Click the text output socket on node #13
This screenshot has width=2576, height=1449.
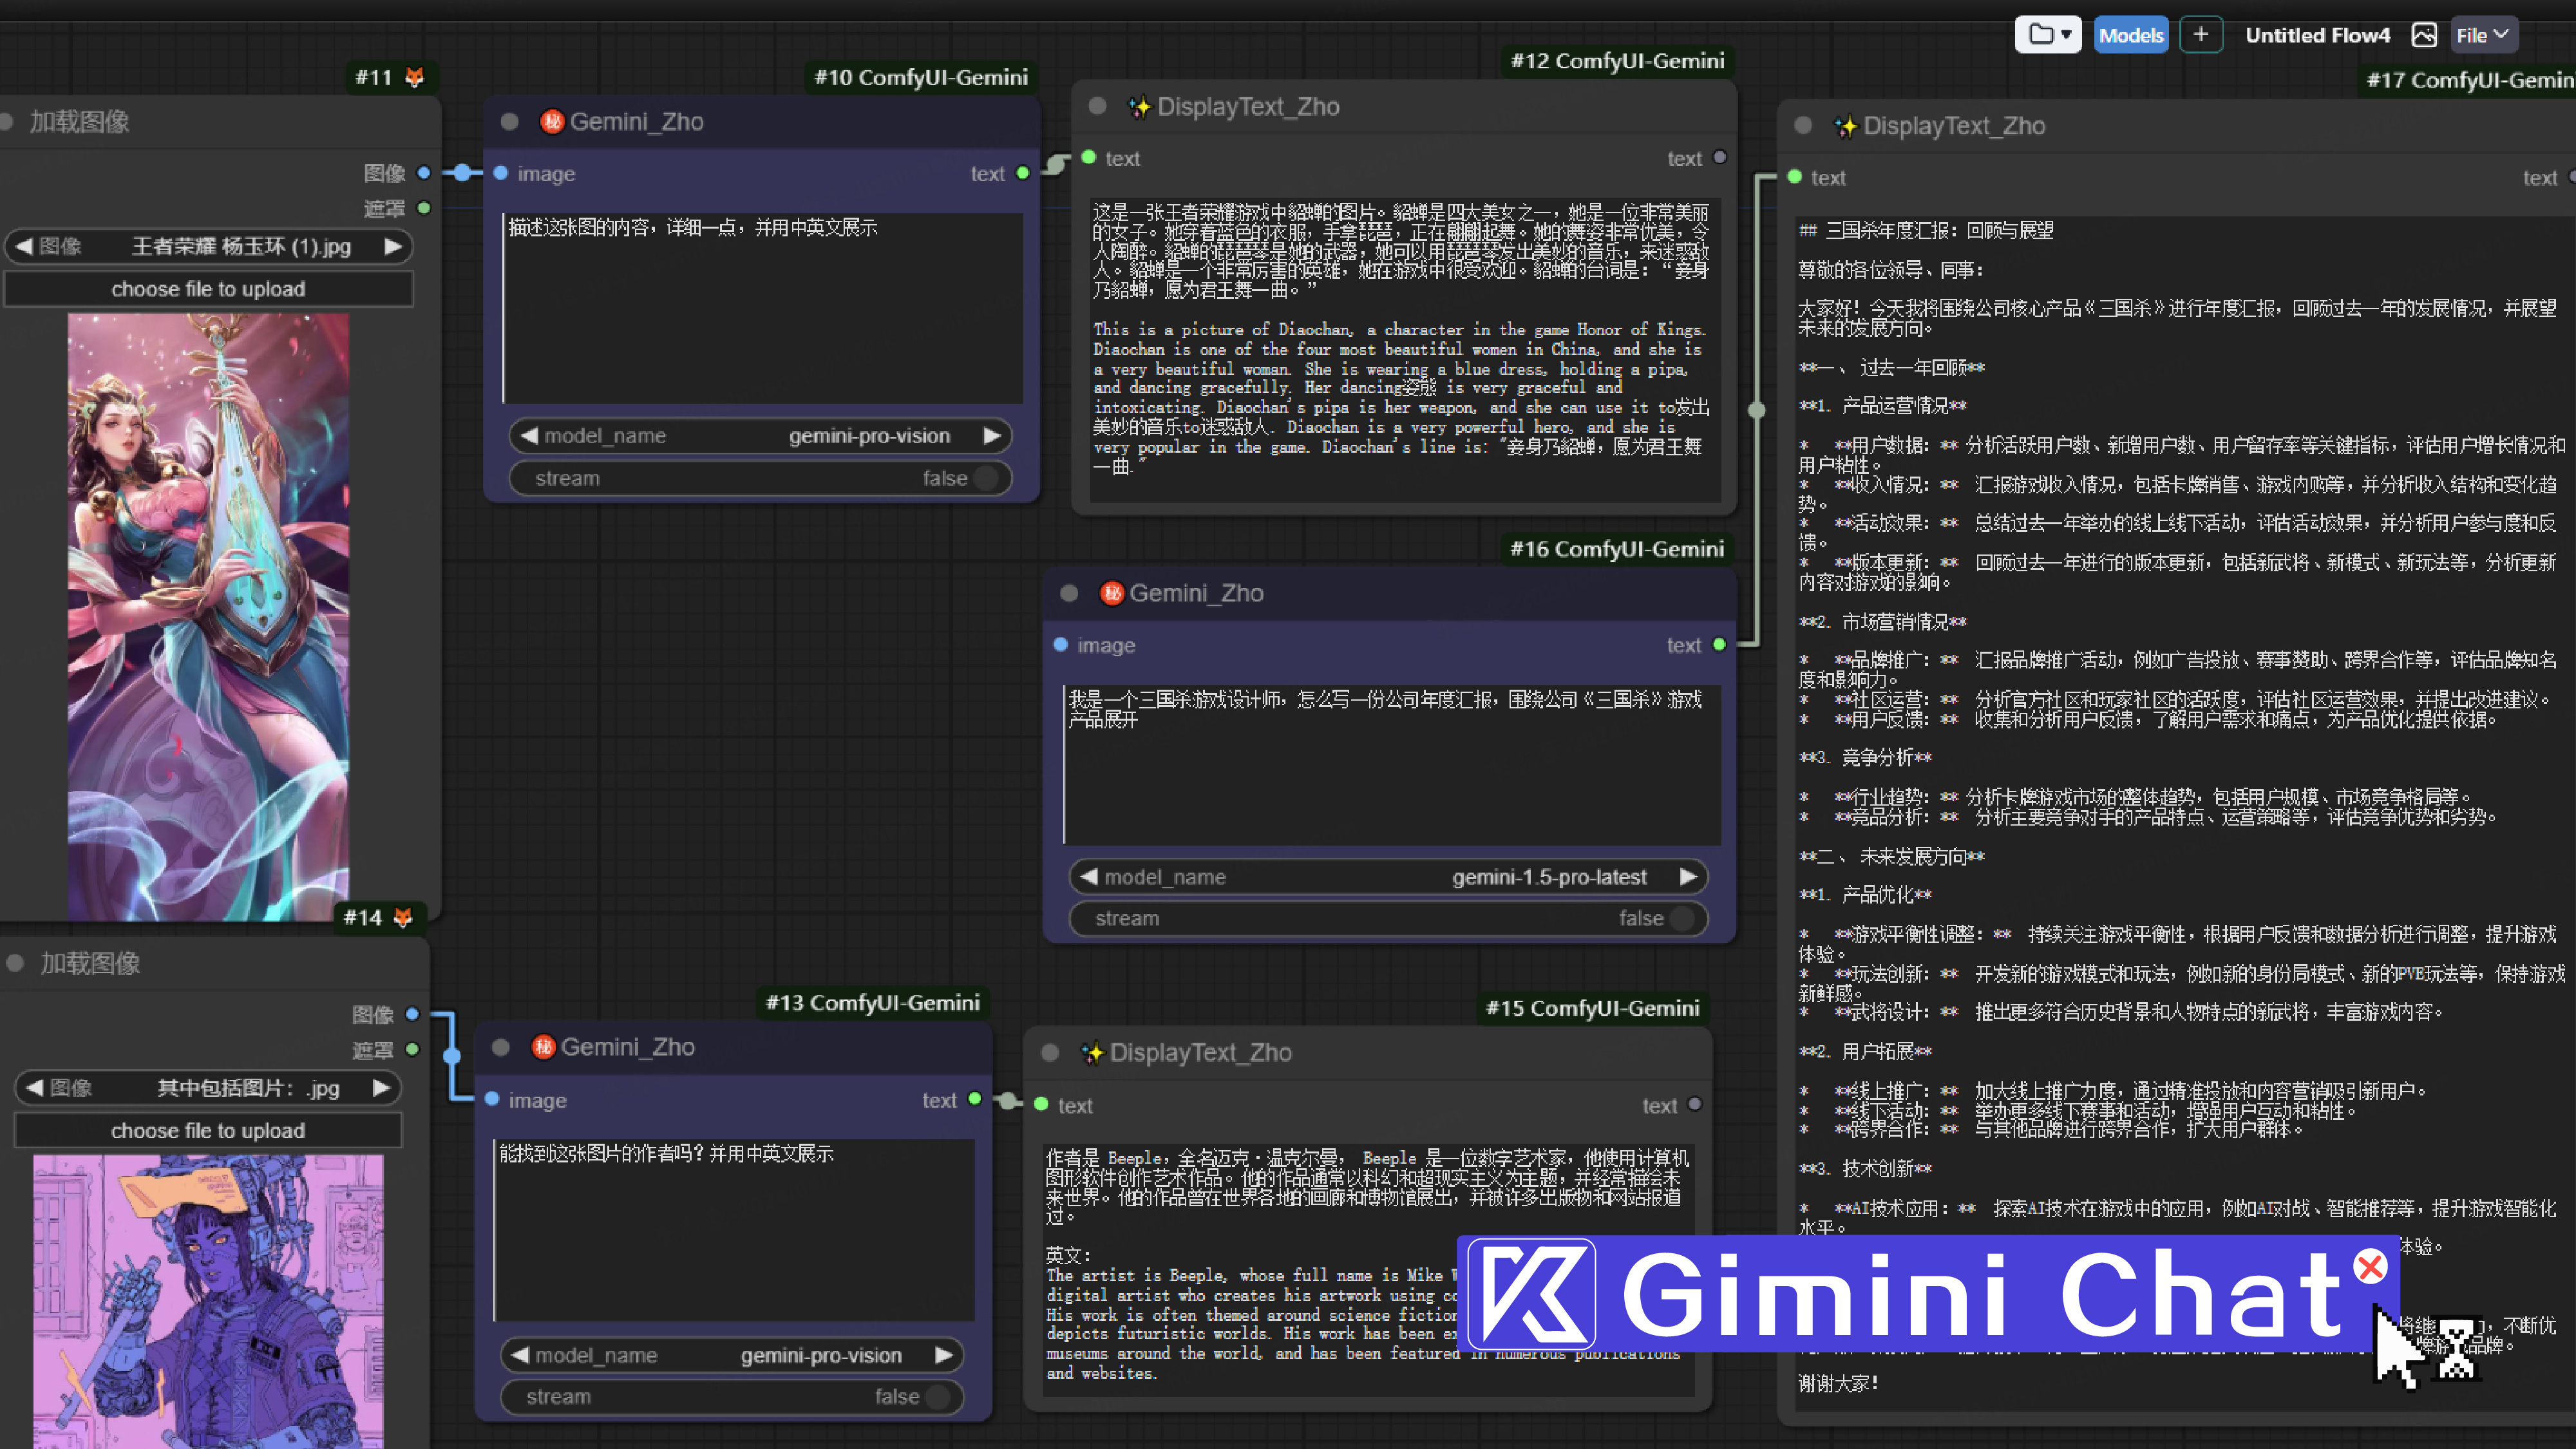tap(974, 1100)
